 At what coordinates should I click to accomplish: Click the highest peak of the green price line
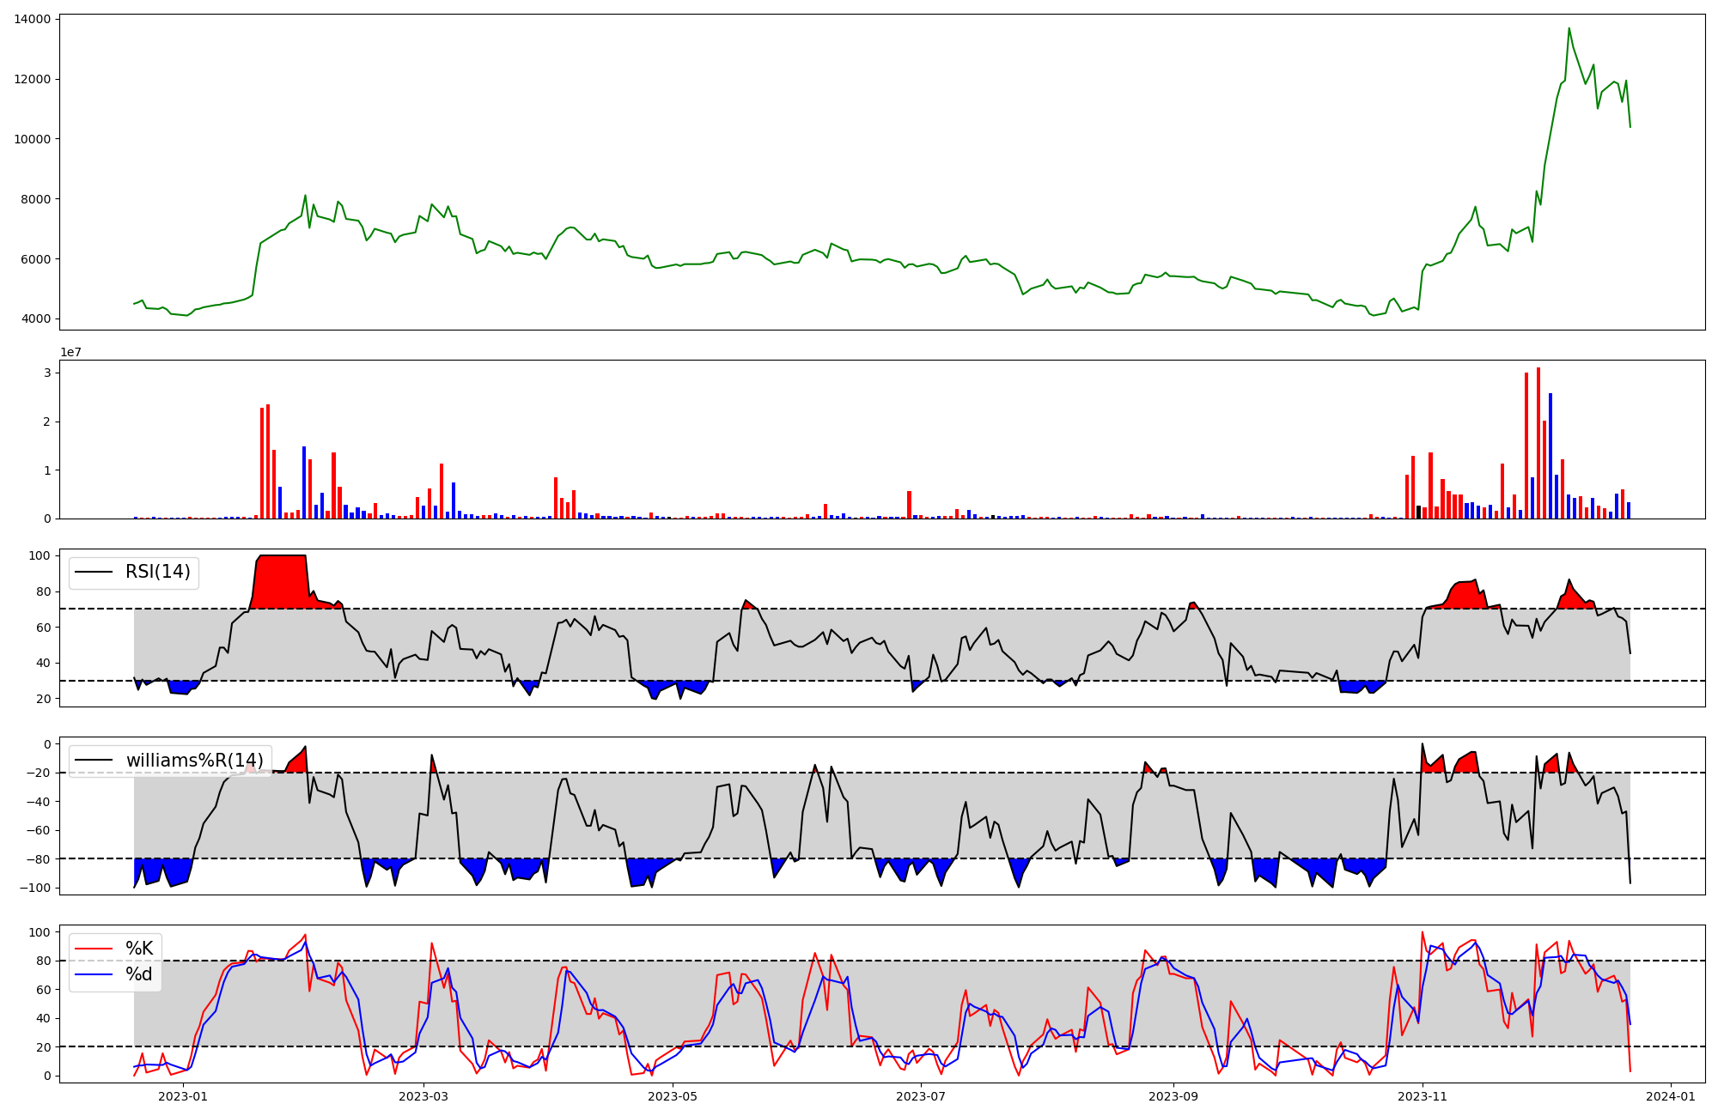(x=1569, y=29)
